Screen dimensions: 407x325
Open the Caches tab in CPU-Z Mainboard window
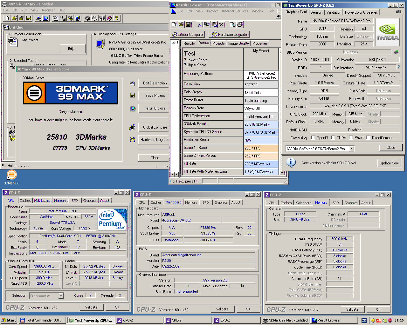156,202
